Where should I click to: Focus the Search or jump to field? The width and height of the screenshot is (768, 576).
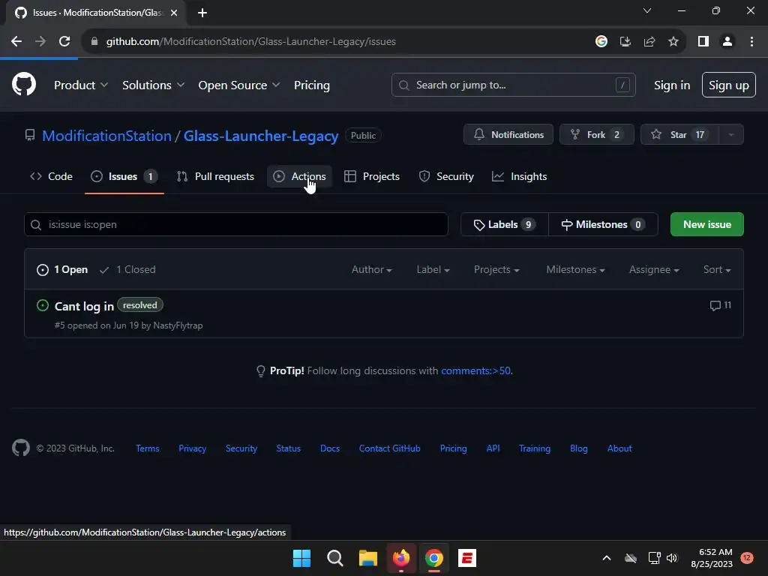[x=513, y=85]
